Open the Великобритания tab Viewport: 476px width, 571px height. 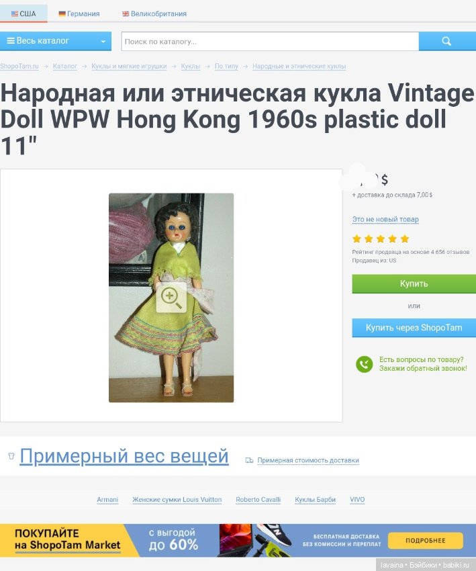click(x=154, y=14)
